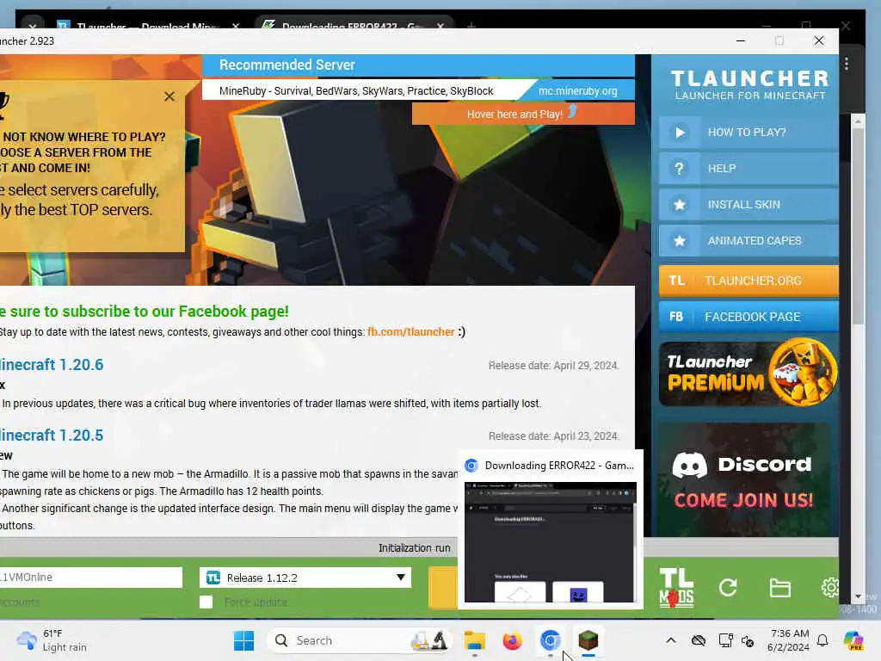This screenshot has height=661, width=881.
Task: Click the Install Skin star icon
Action: pos(680,205)
